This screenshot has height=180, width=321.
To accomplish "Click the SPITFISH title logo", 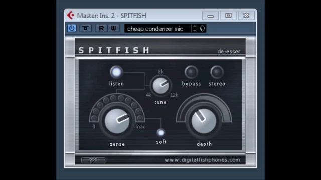I will click(114, 50).
